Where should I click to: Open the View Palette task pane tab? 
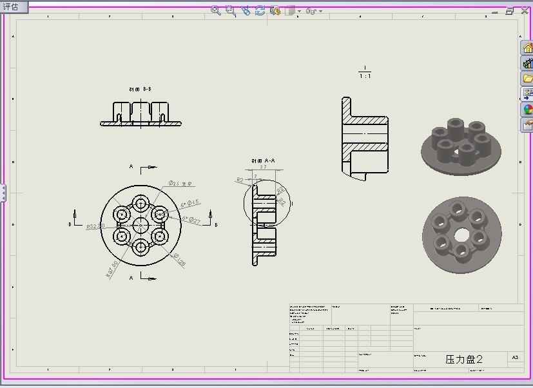[x=527, y=94]
